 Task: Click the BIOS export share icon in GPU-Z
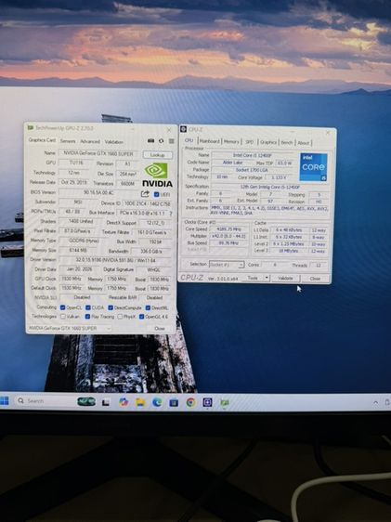[145, 194]
